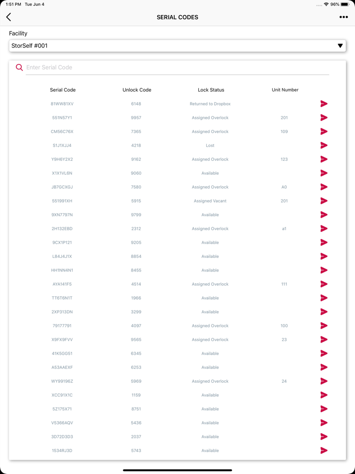Tap the send icon for serial WY99196Z
The height and width of the screenshot is (474, 355).
click(x=324, y=381)
